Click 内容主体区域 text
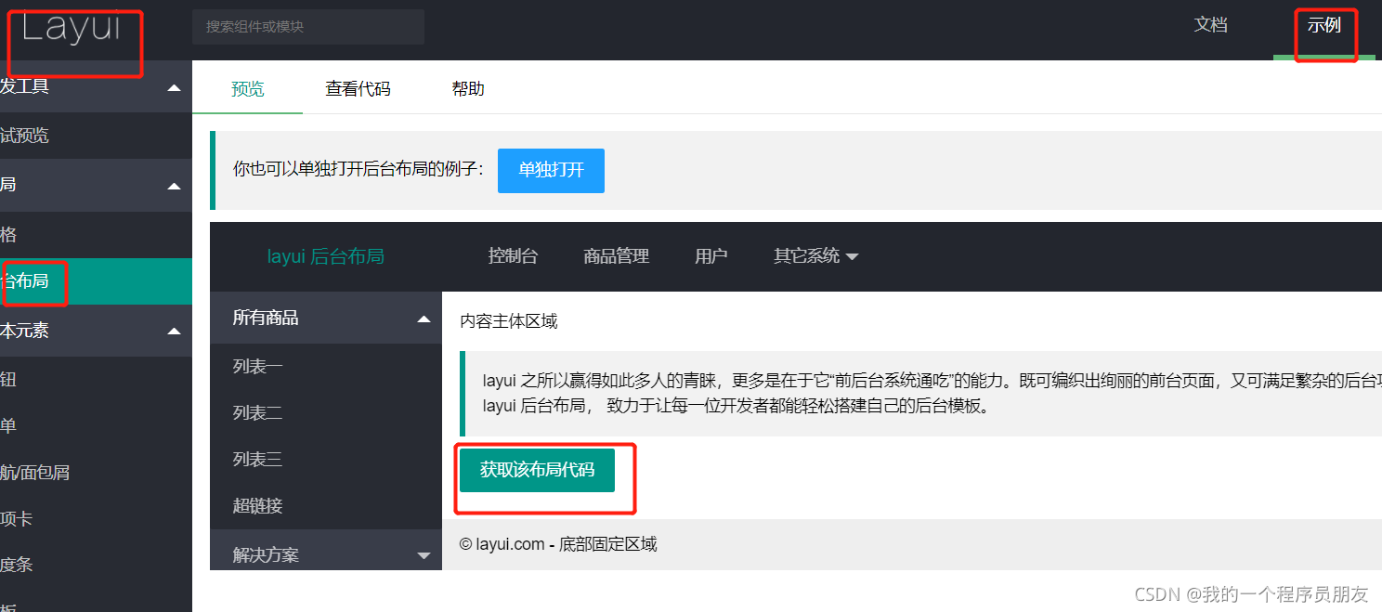 point(509,321)
